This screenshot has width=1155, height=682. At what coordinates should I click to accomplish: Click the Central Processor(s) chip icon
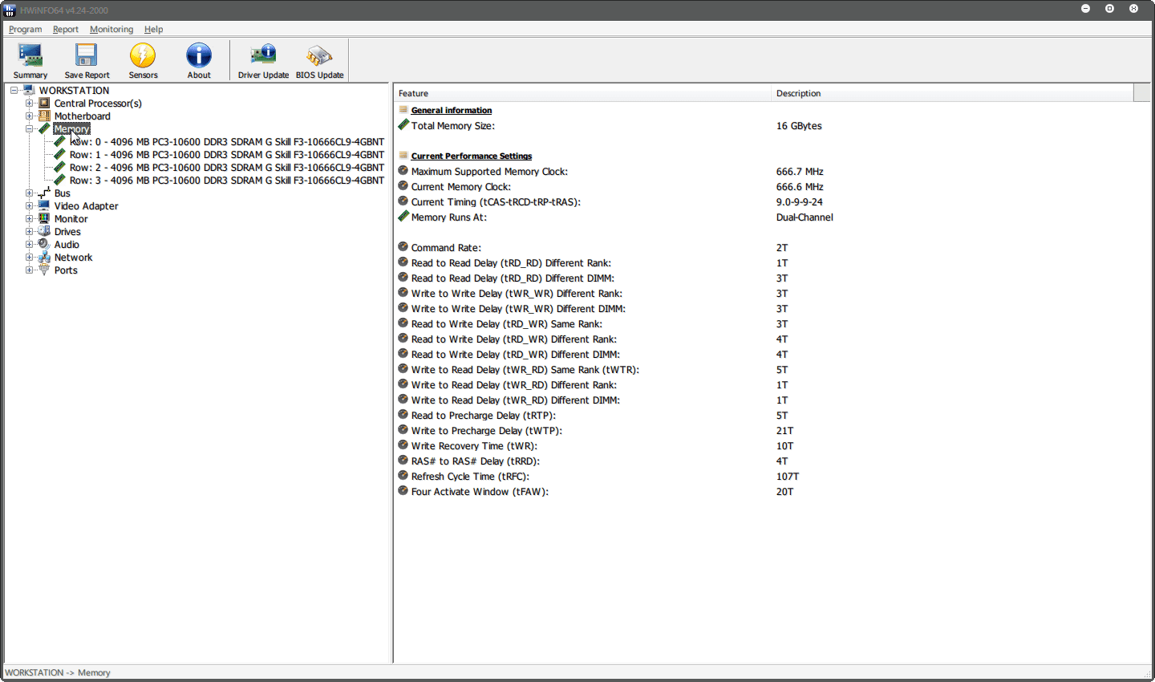(x=44, y=104)
